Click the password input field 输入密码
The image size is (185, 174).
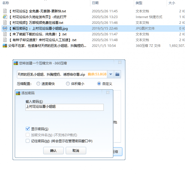[65, 107]
